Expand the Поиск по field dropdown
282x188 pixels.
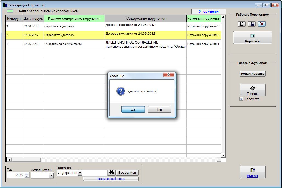point(80,173)
